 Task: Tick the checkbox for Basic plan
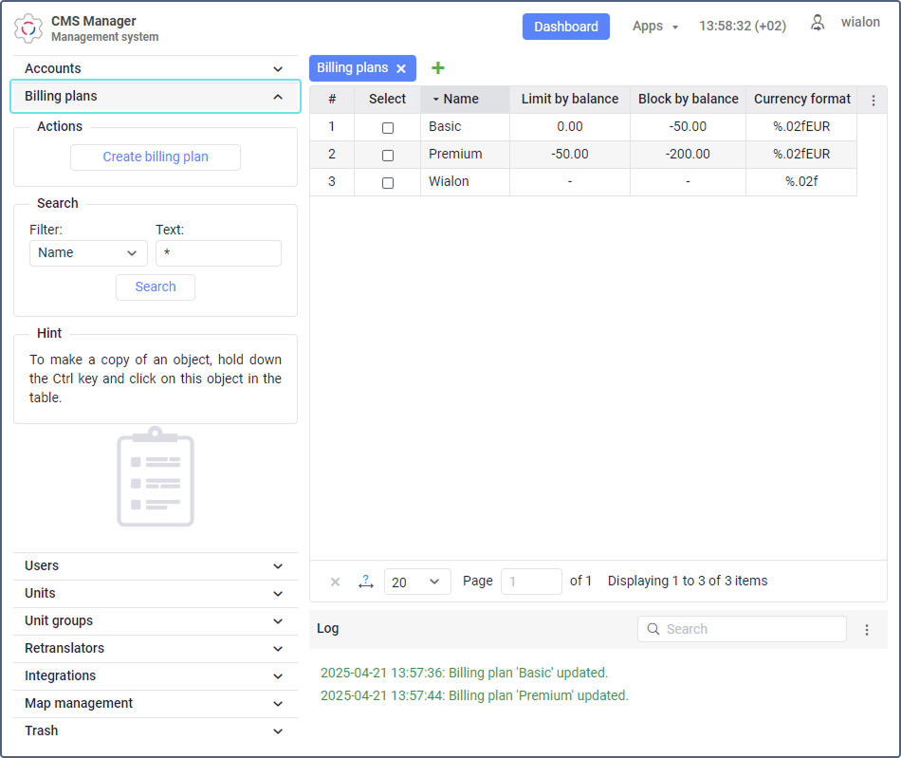pos(388,127)
